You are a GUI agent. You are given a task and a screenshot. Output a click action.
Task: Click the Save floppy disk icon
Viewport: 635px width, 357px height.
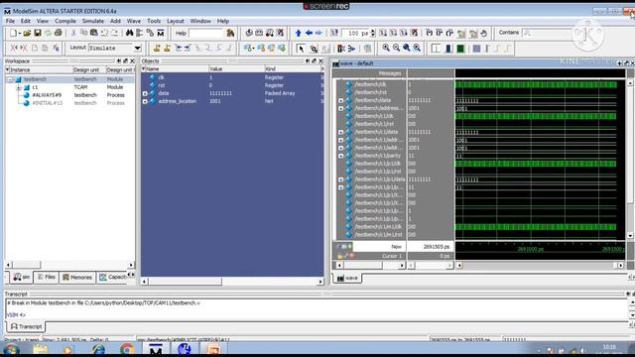pos(38,33)
